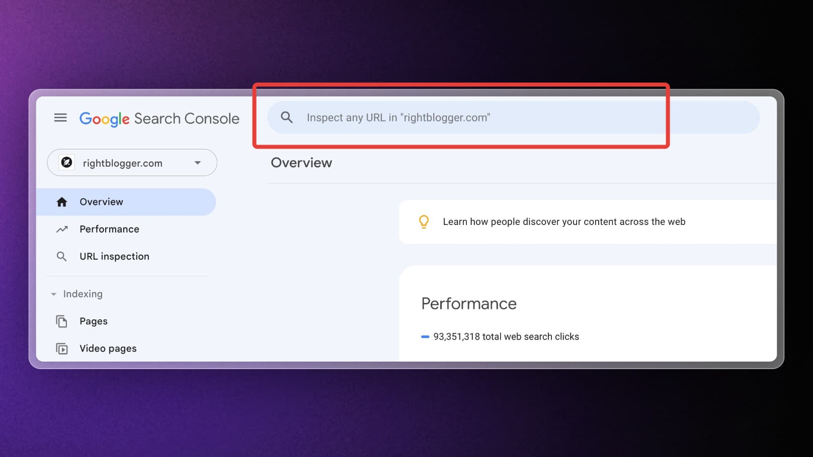Enable the Overview sidebar selection
This screenshot has height=457, width=813.
point(101,201)
